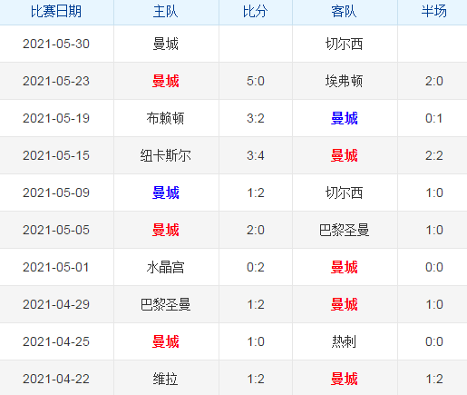Viewport: 467px width, 395px height.
Task: Open 巴黎圣曼 in the 2021-05-05 row
Action: point(344,230)
